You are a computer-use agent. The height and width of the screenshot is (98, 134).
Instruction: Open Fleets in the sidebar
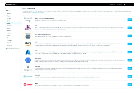(x=9, y=16)
